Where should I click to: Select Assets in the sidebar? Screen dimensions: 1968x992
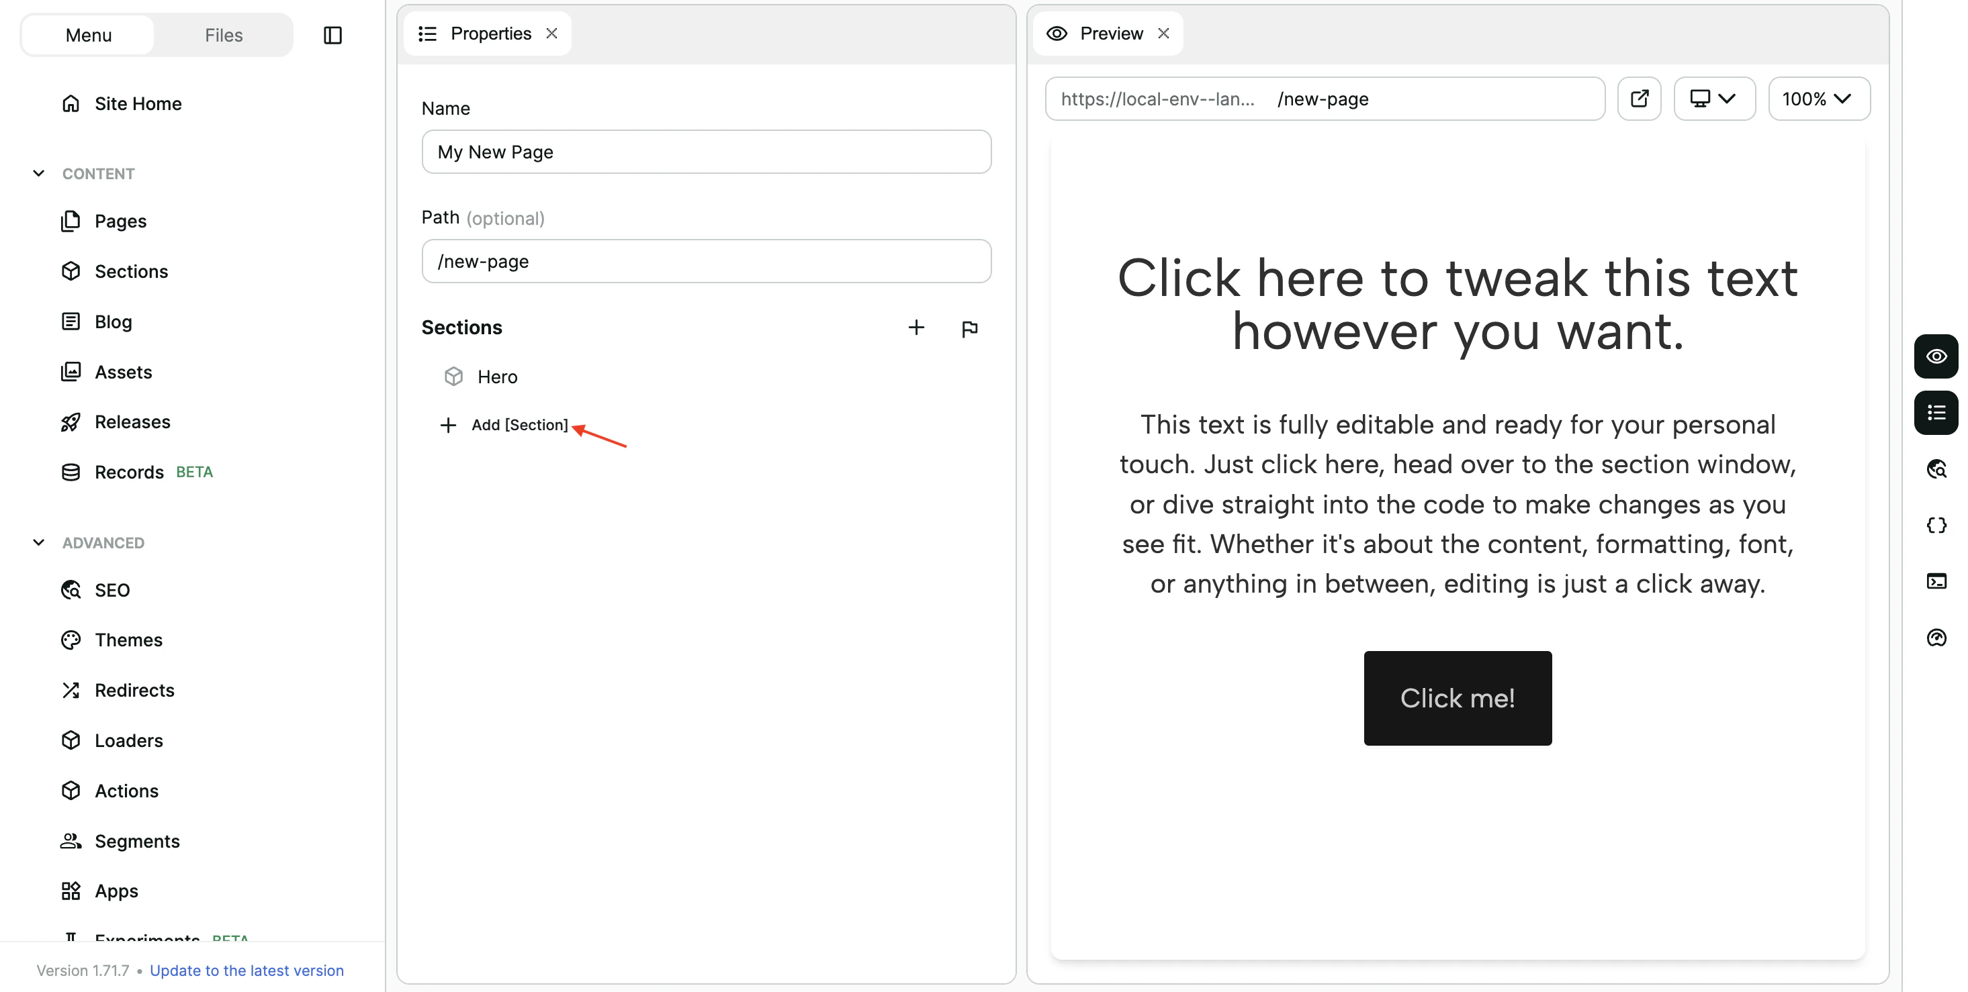pyautogui.click(x=124, y=372)
